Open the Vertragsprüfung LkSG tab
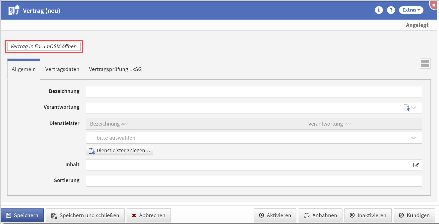The image size is (439, 224). click(x=115, y=69)
